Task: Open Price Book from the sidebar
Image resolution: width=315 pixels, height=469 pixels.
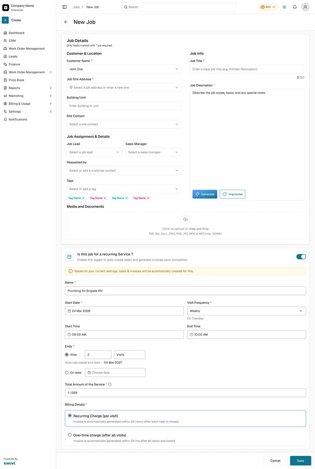Action: pyautogui.click(x=17, y=80)
